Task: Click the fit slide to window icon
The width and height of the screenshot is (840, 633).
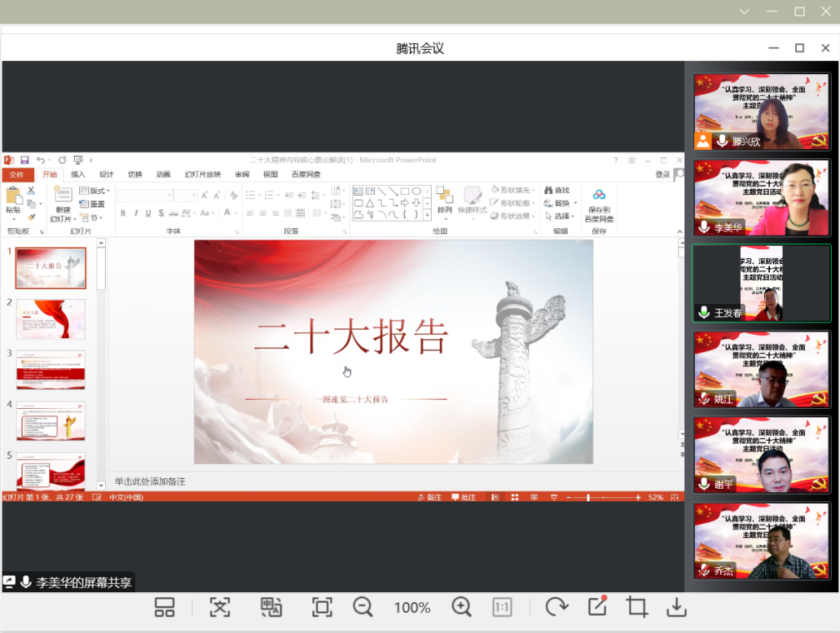Action: (674, 497)
